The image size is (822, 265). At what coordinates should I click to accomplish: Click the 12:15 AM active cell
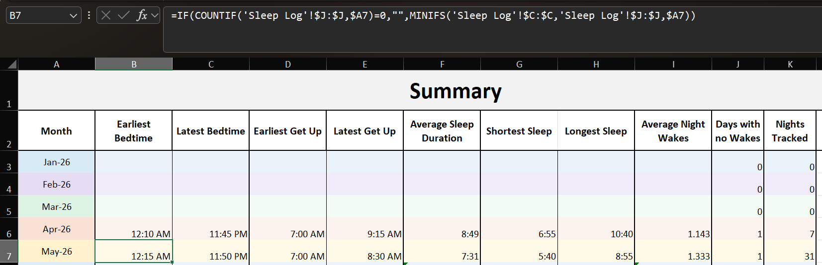click(134, 251)
